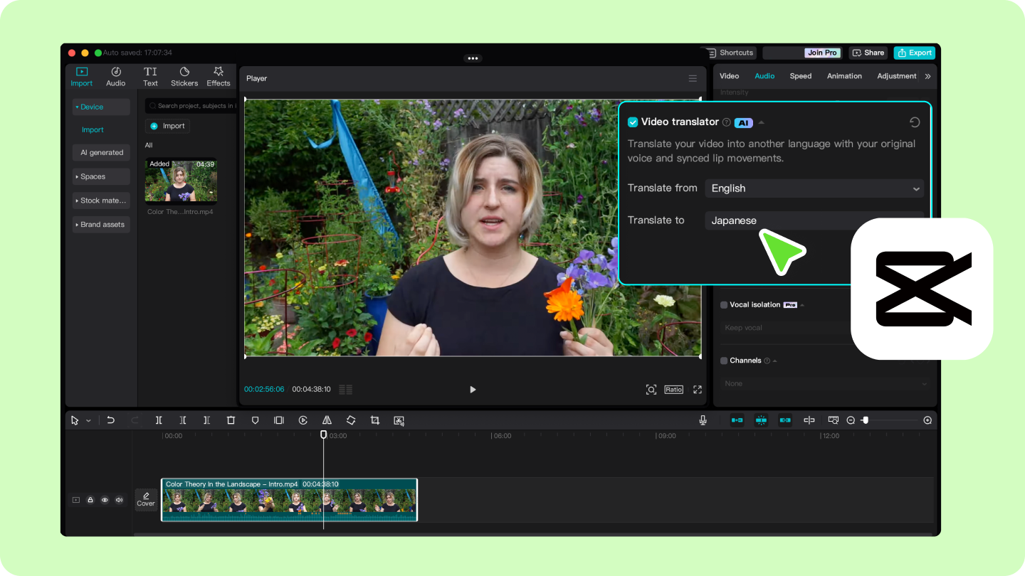Image resolution: width=1025 pixels, height=576 pixels.
Task: Open fullscreen preview in Player
Action: click(697, 390)
